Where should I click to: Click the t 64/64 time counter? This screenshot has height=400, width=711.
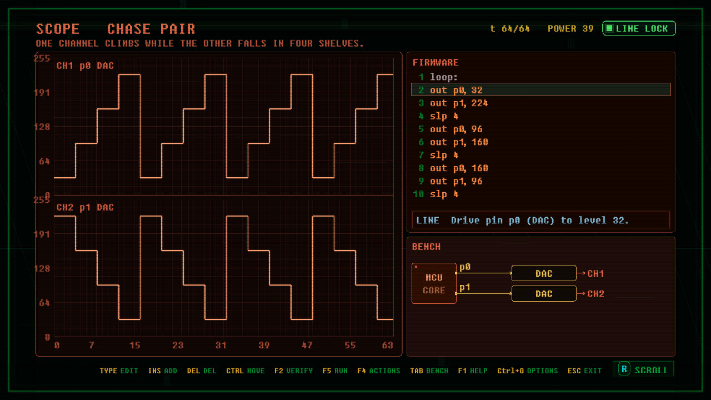click(510, 28)
